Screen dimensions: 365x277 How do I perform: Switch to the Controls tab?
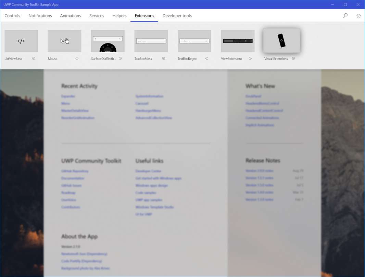tap(12, 16)
